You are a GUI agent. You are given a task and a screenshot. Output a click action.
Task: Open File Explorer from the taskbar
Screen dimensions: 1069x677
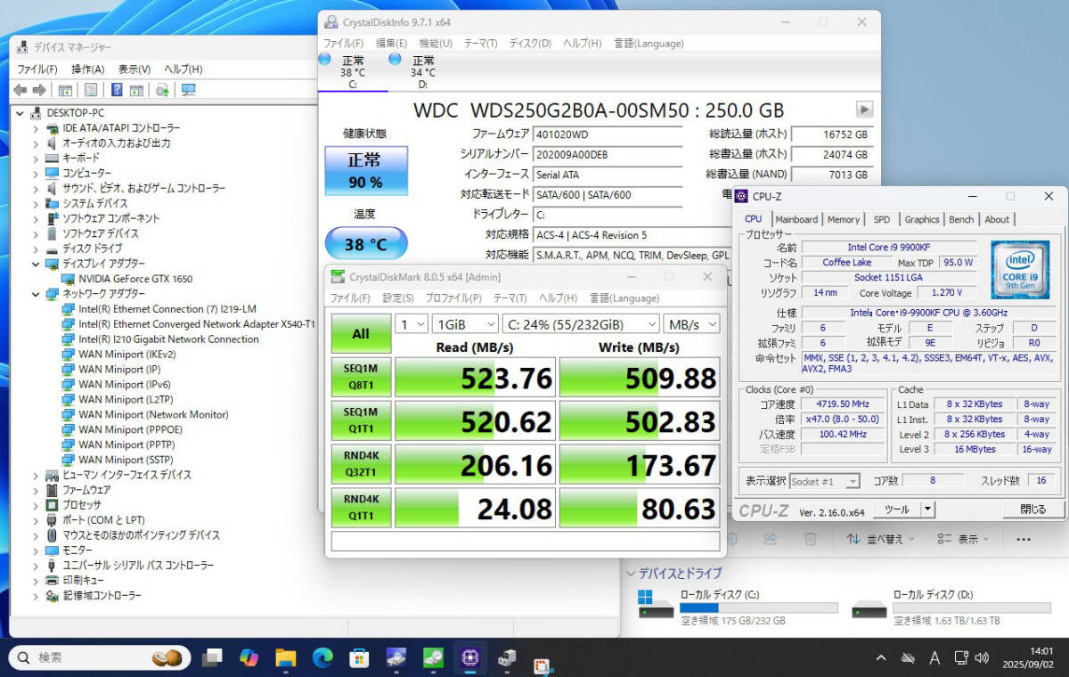tap(285, 658)
